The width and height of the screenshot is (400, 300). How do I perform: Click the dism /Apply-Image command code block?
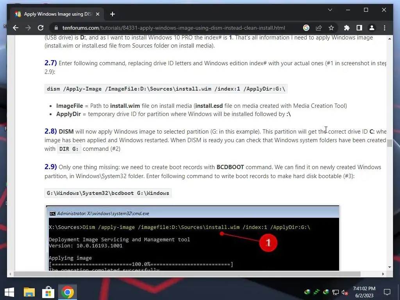pyautogui.click(x=166, y=89)
